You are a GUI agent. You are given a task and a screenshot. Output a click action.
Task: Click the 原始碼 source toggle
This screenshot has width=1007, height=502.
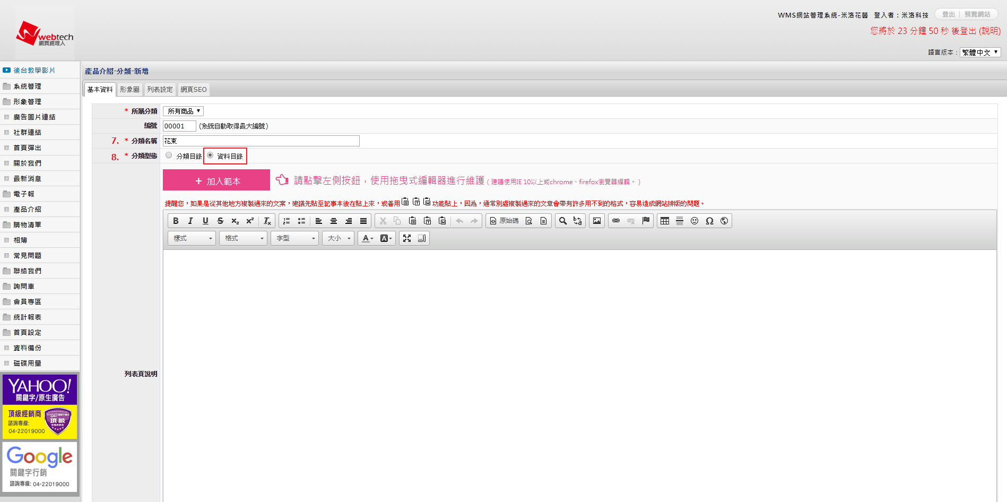click(x=504, y=221)
